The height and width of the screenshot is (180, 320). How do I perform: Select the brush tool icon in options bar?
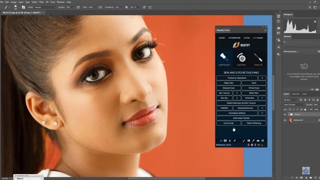6,7
